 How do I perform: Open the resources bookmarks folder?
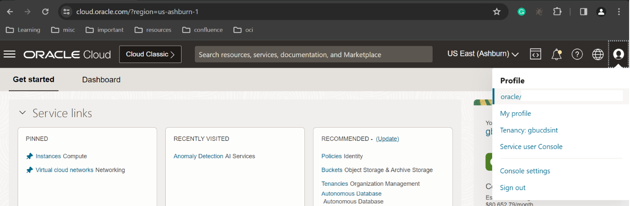(x=153, y=30)
